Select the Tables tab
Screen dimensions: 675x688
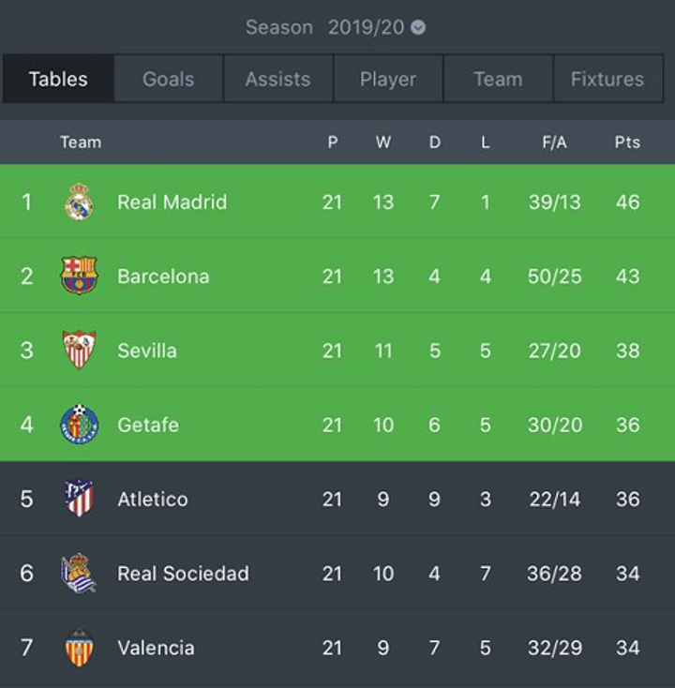click(x=58, y=79)
